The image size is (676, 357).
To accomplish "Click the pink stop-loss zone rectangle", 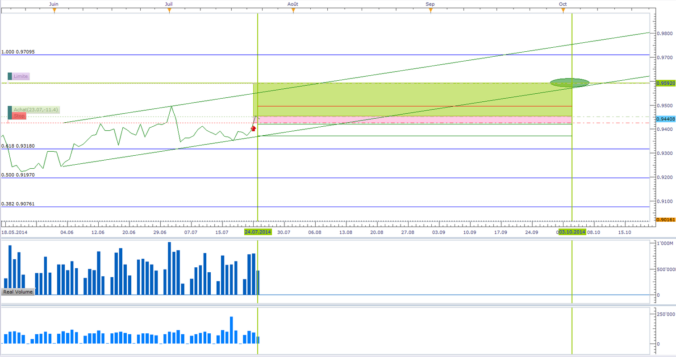I will click(415, 120).
